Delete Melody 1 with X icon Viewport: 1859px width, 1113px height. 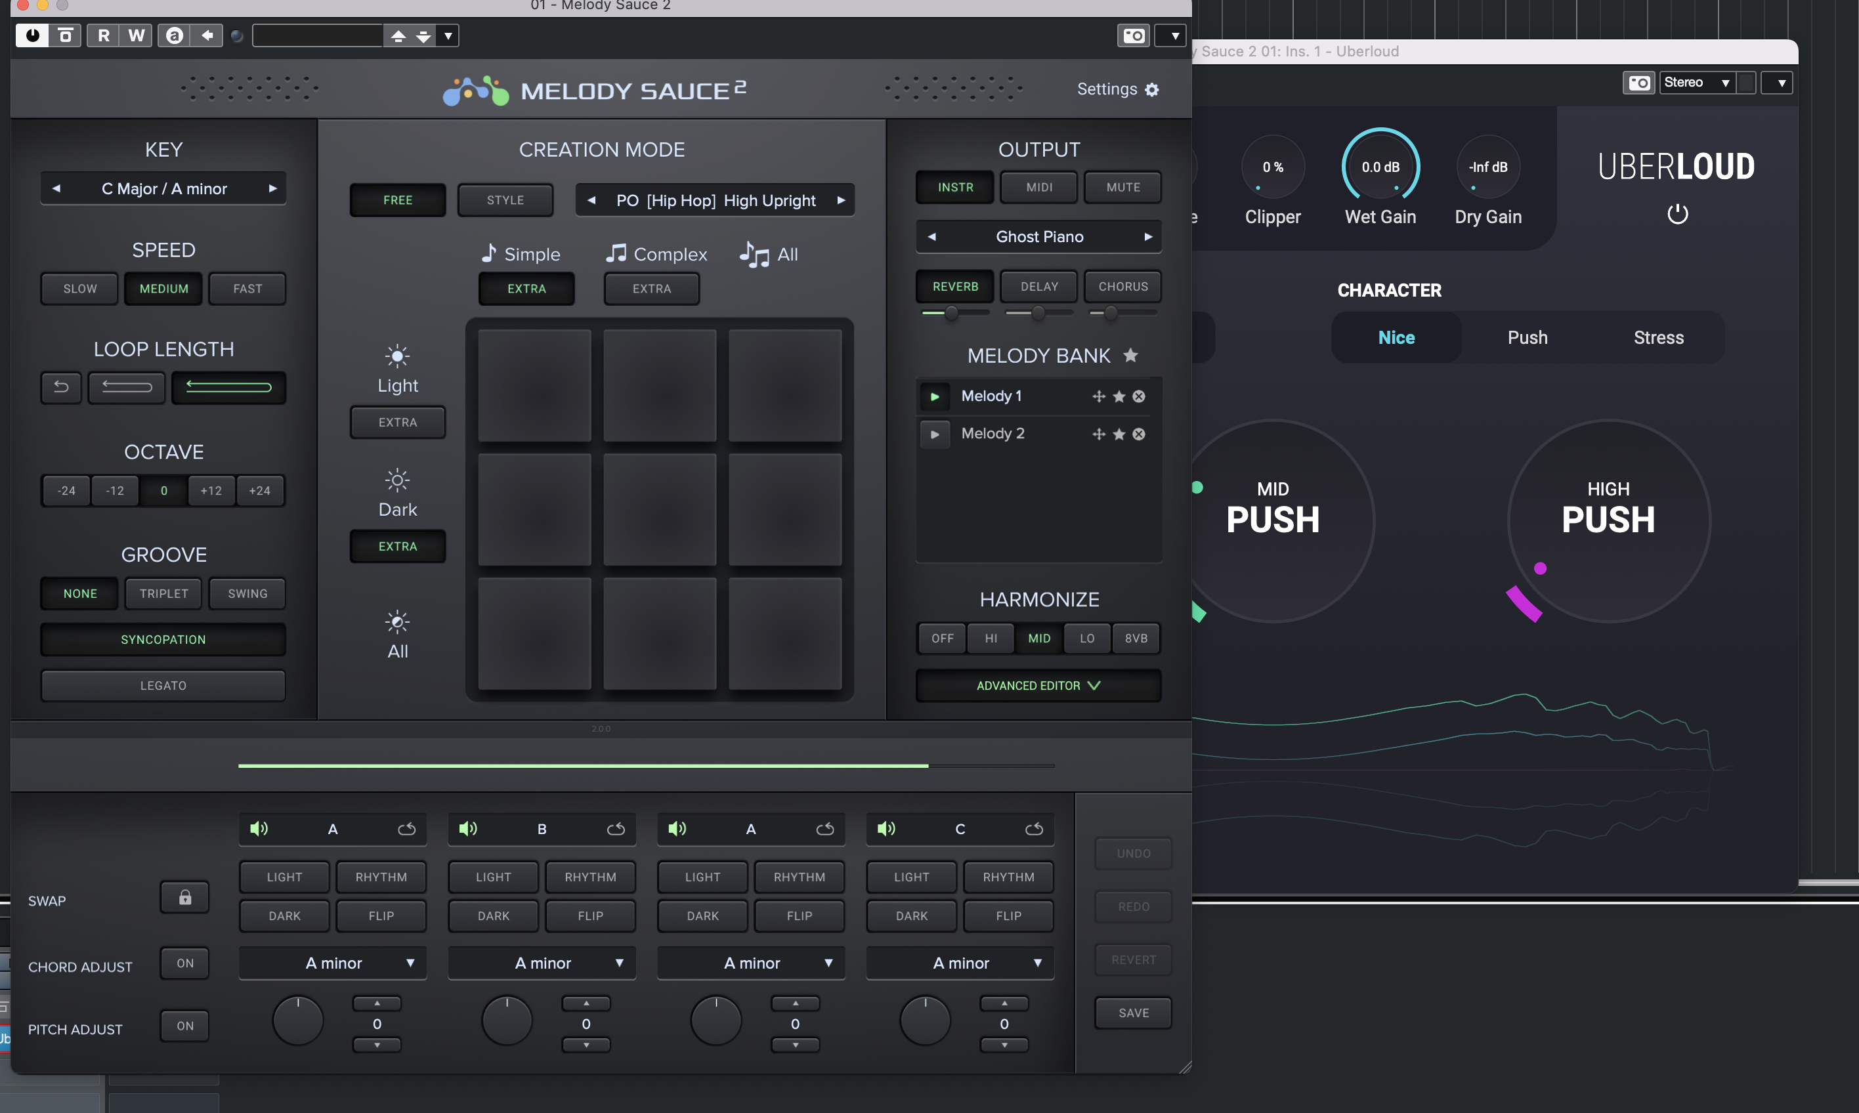1139,396
